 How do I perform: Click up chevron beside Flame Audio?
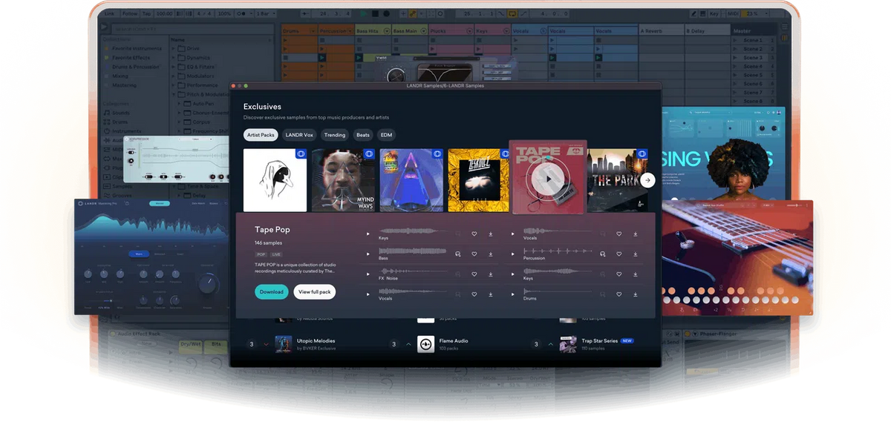tap(408, 344)
